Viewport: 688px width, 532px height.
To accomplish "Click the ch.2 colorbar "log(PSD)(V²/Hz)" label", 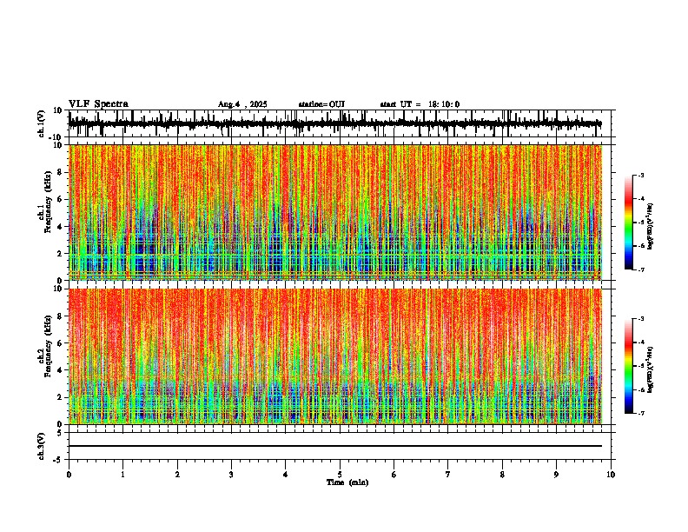I will [x=651, y=369].
